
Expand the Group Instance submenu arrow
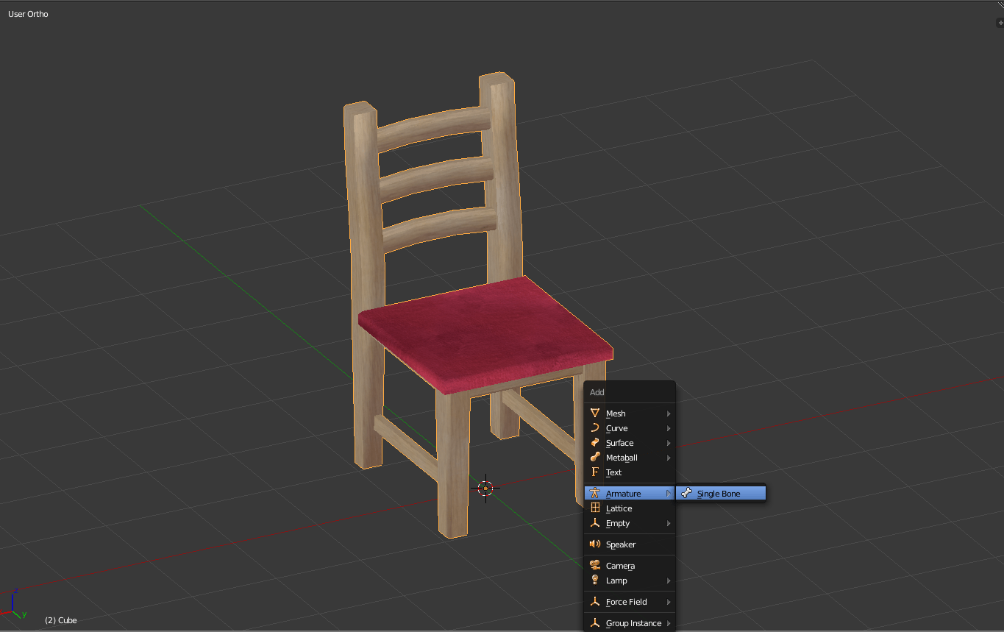click(669, 624)
